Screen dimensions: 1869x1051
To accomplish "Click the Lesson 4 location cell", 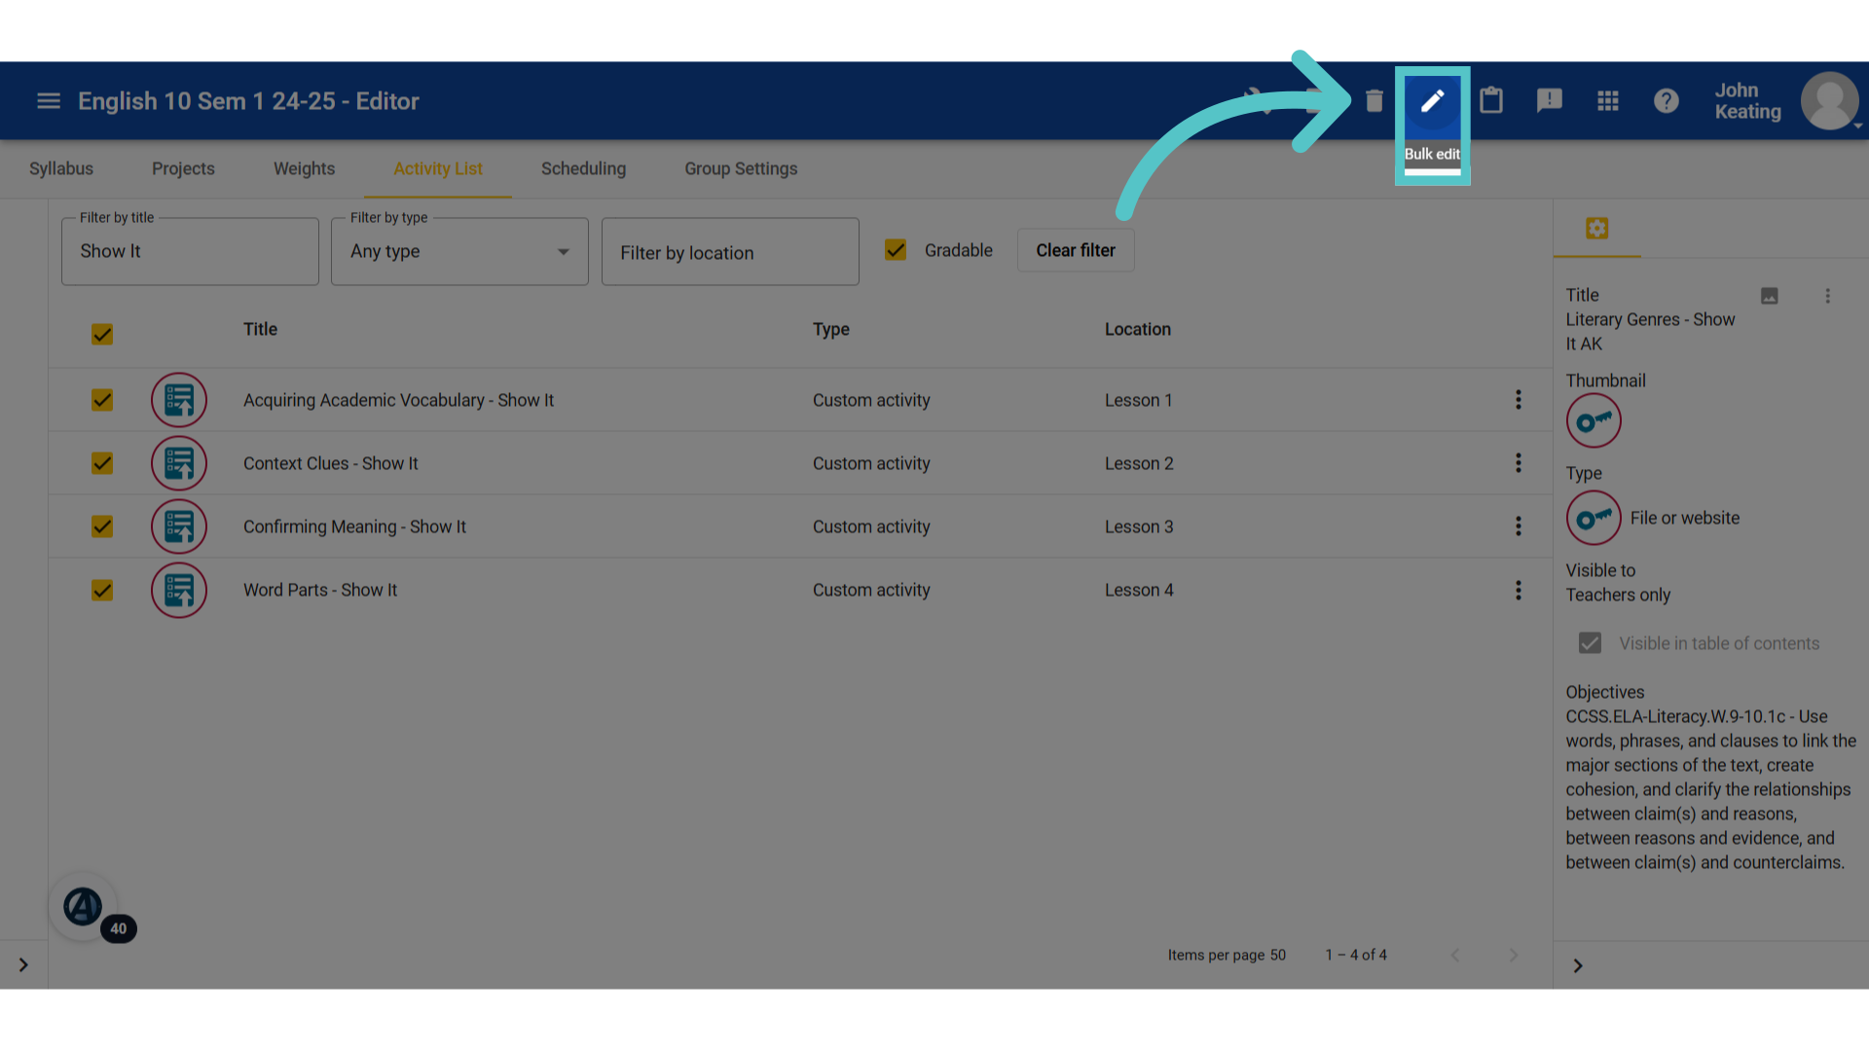I will (x=1139, y=590).
